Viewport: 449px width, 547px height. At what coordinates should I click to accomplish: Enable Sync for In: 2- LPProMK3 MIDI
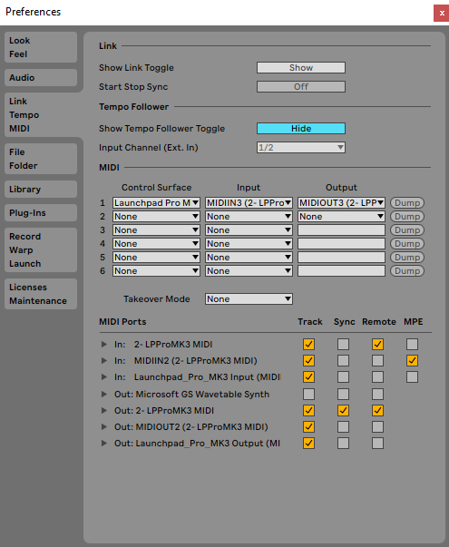pyautogui.click(x=343, y=345)
